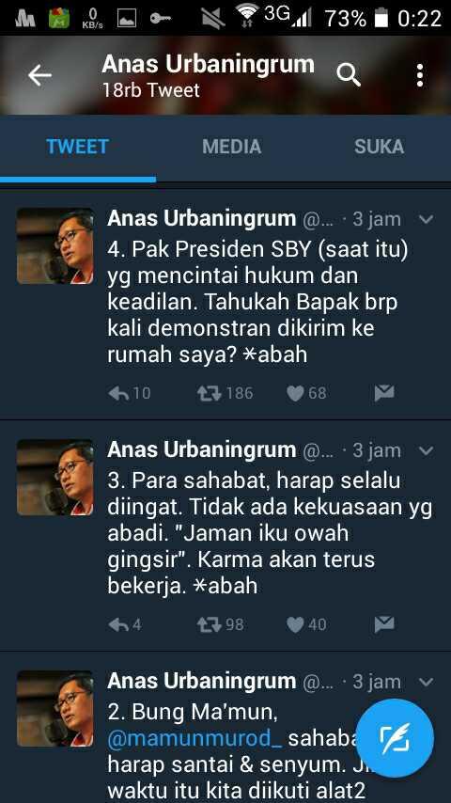451x803 pixels.
Task: Switch to the SUKA tab
Action: pyautogui.click(x=379, y=147)
